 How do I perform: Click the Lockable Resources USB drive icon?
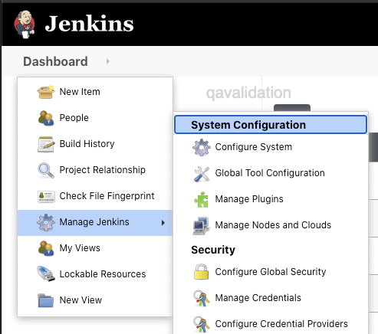tap(46, 274)
